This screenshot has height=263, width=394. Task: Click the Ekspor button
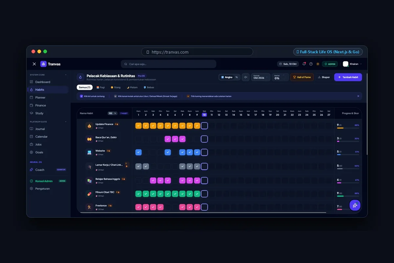pos(324,77)
